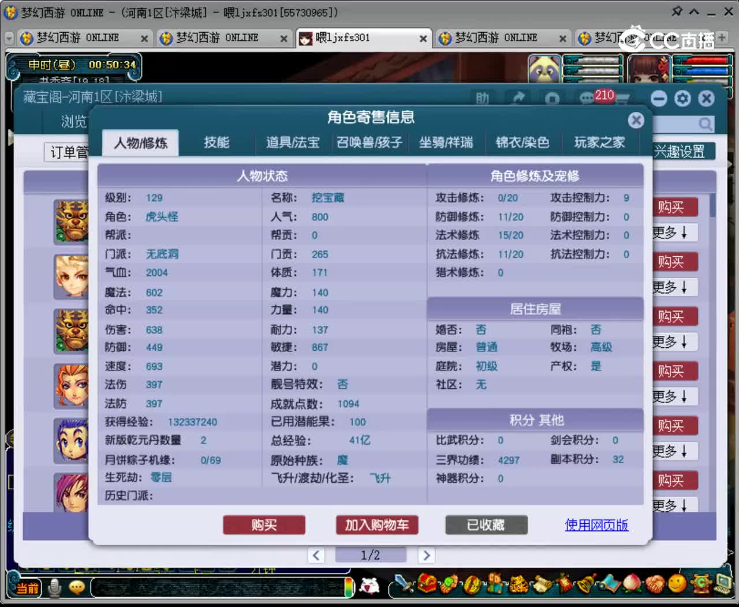Screen dimensions: 739x607
Task: Click the round stop-shaped icon in 藏宝阁 header
Action: point(552,99)
